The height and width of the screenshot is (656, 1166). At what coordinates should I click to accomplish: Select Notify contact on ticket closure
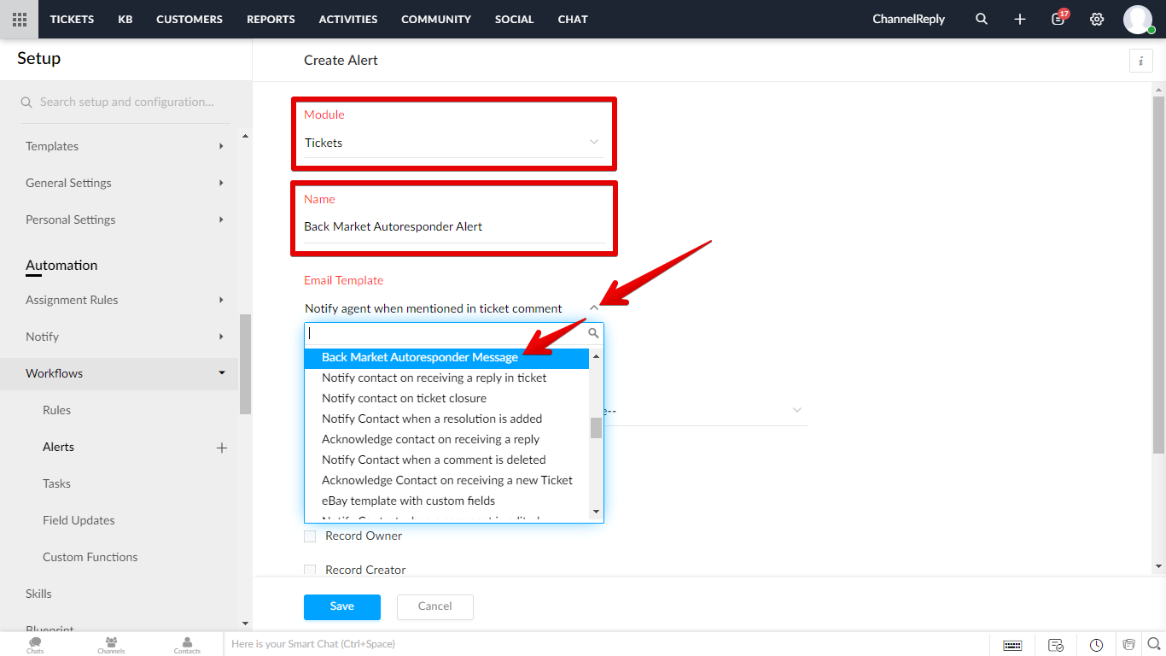(x=447, y=398)
